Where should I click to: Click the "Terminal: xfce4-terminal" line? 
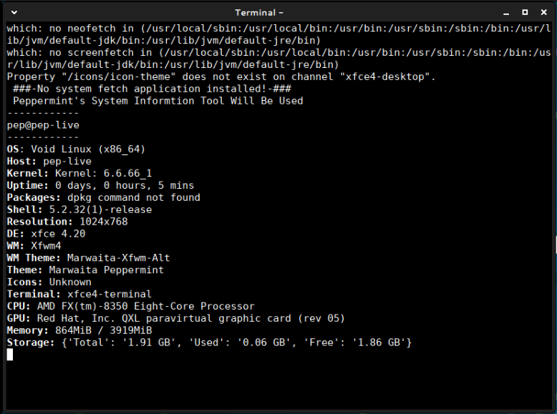(x=79, y=294)
